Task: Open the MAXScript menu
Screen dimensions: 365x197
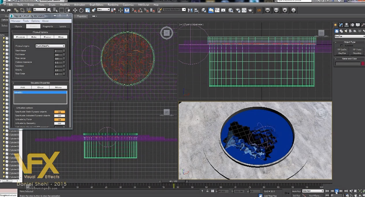Action: pos(144,5)
